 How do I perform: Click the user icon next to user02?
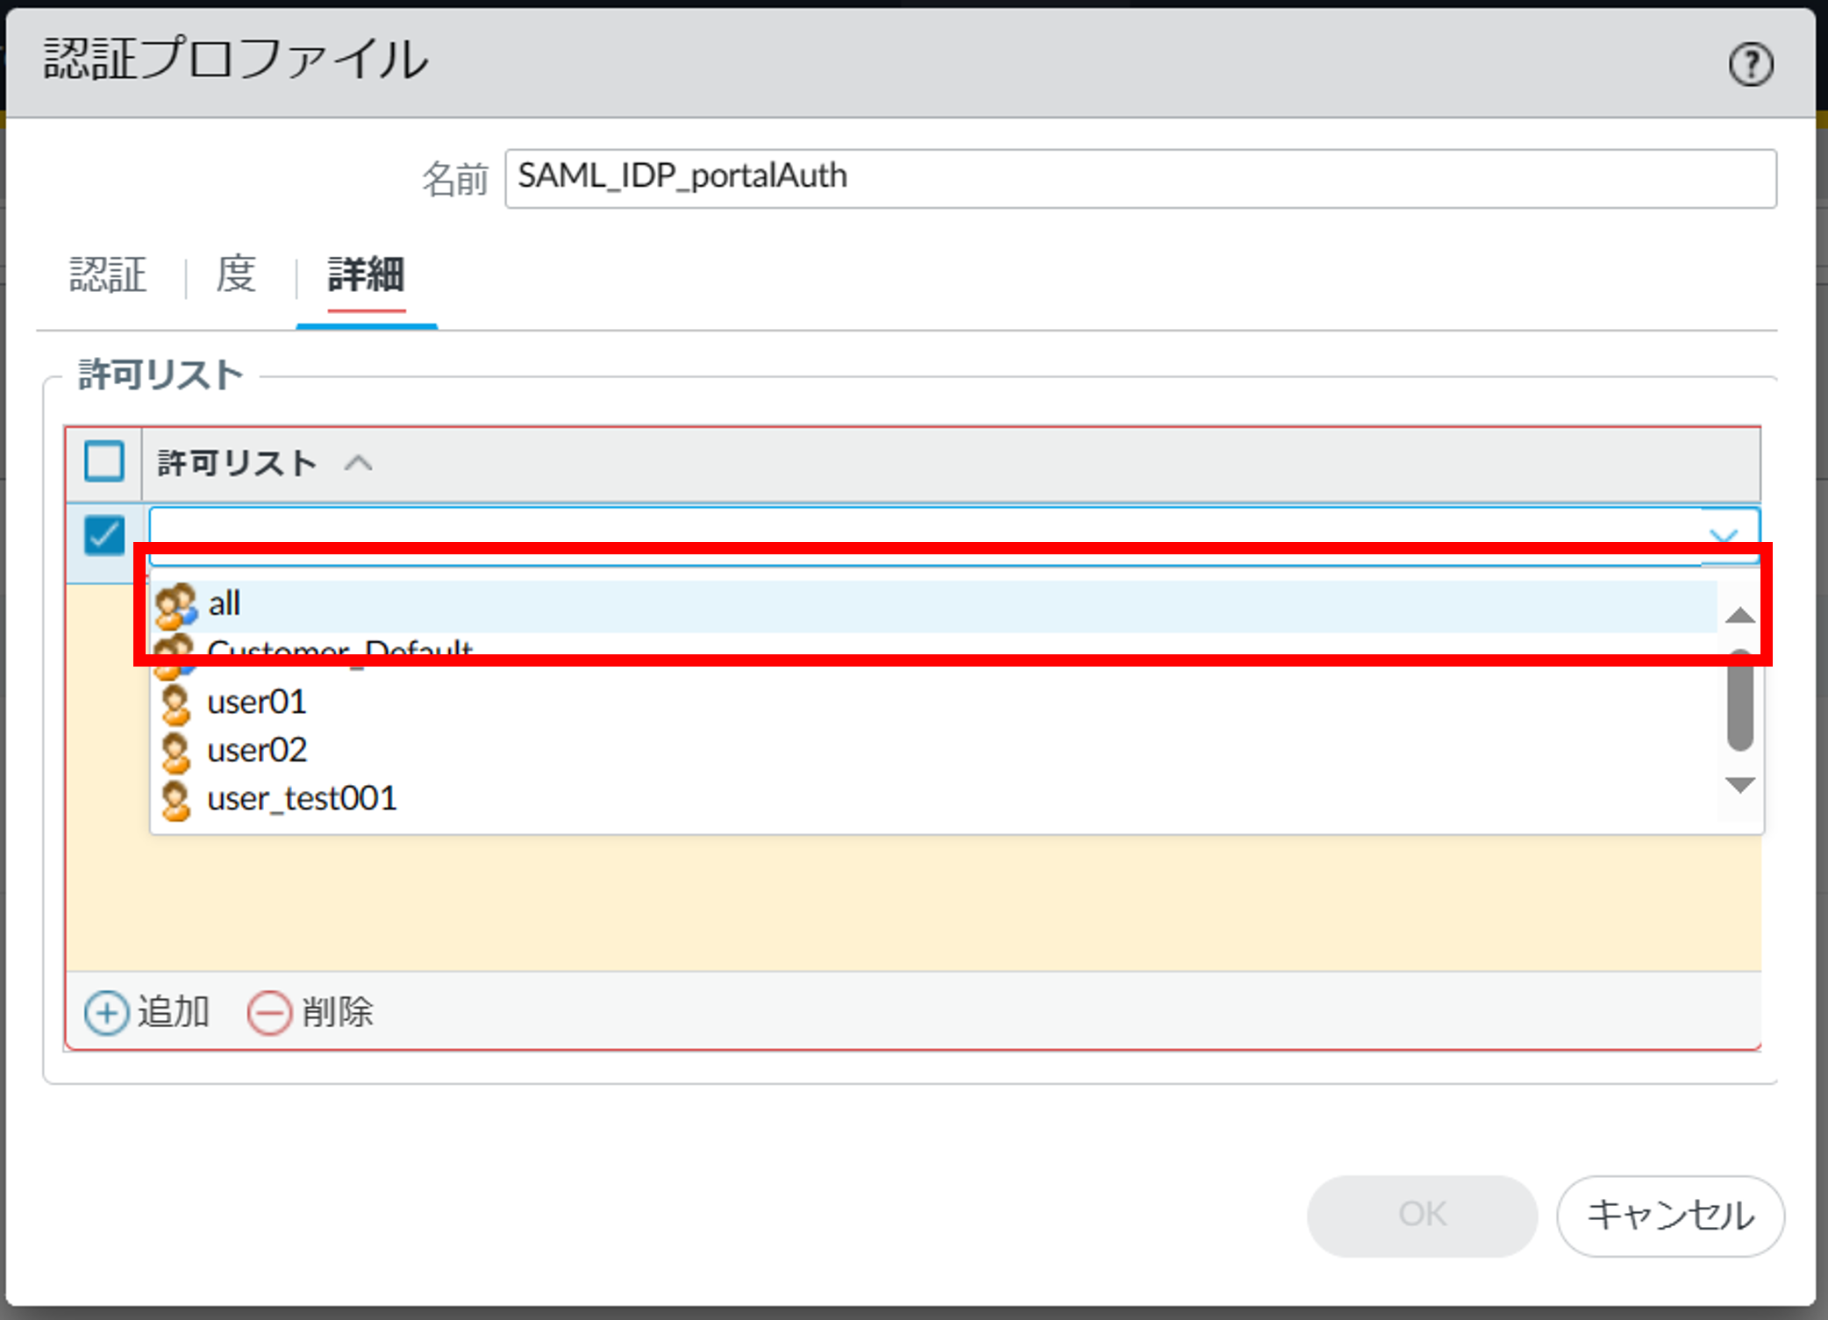click(x=175, y=752)
